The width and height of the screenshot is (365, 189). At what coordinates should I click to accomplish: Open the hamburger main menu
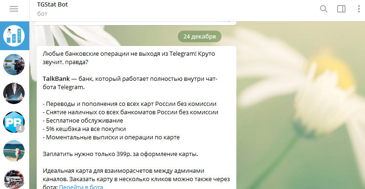coord(14,9)
